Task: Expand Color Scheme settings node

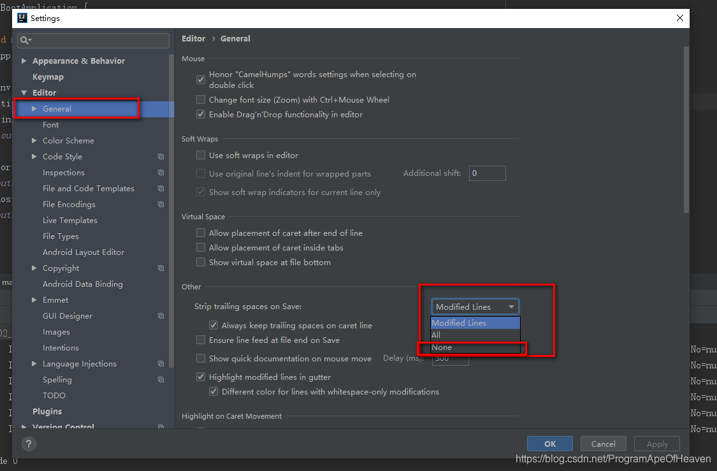Action: coord(34,141)
